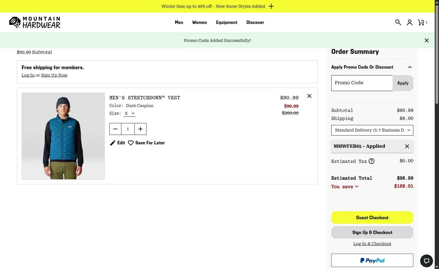Click the Guest Checkout button

pos(372,217)
